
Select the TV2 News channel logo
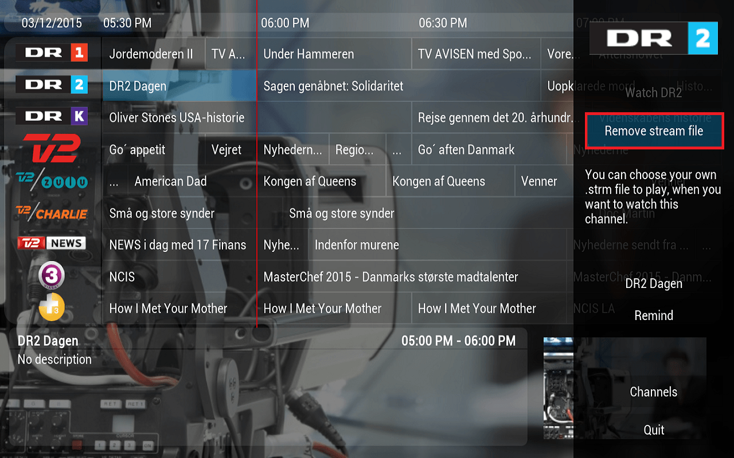point(52,243)
